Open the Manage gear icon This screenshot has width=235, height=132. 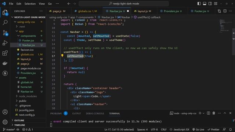5,122
